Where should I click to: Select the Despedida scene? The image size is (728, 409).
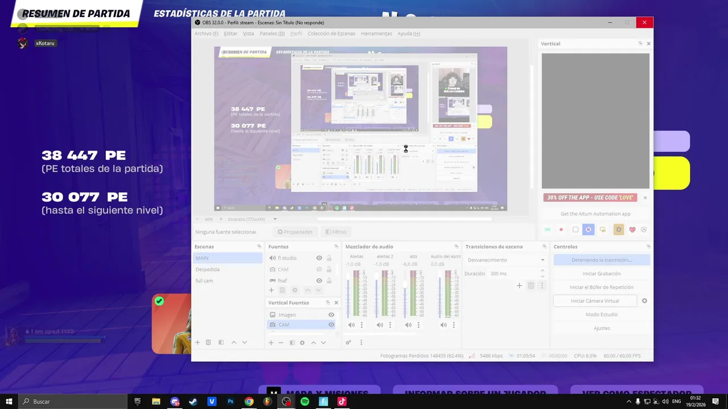(227, 269)
